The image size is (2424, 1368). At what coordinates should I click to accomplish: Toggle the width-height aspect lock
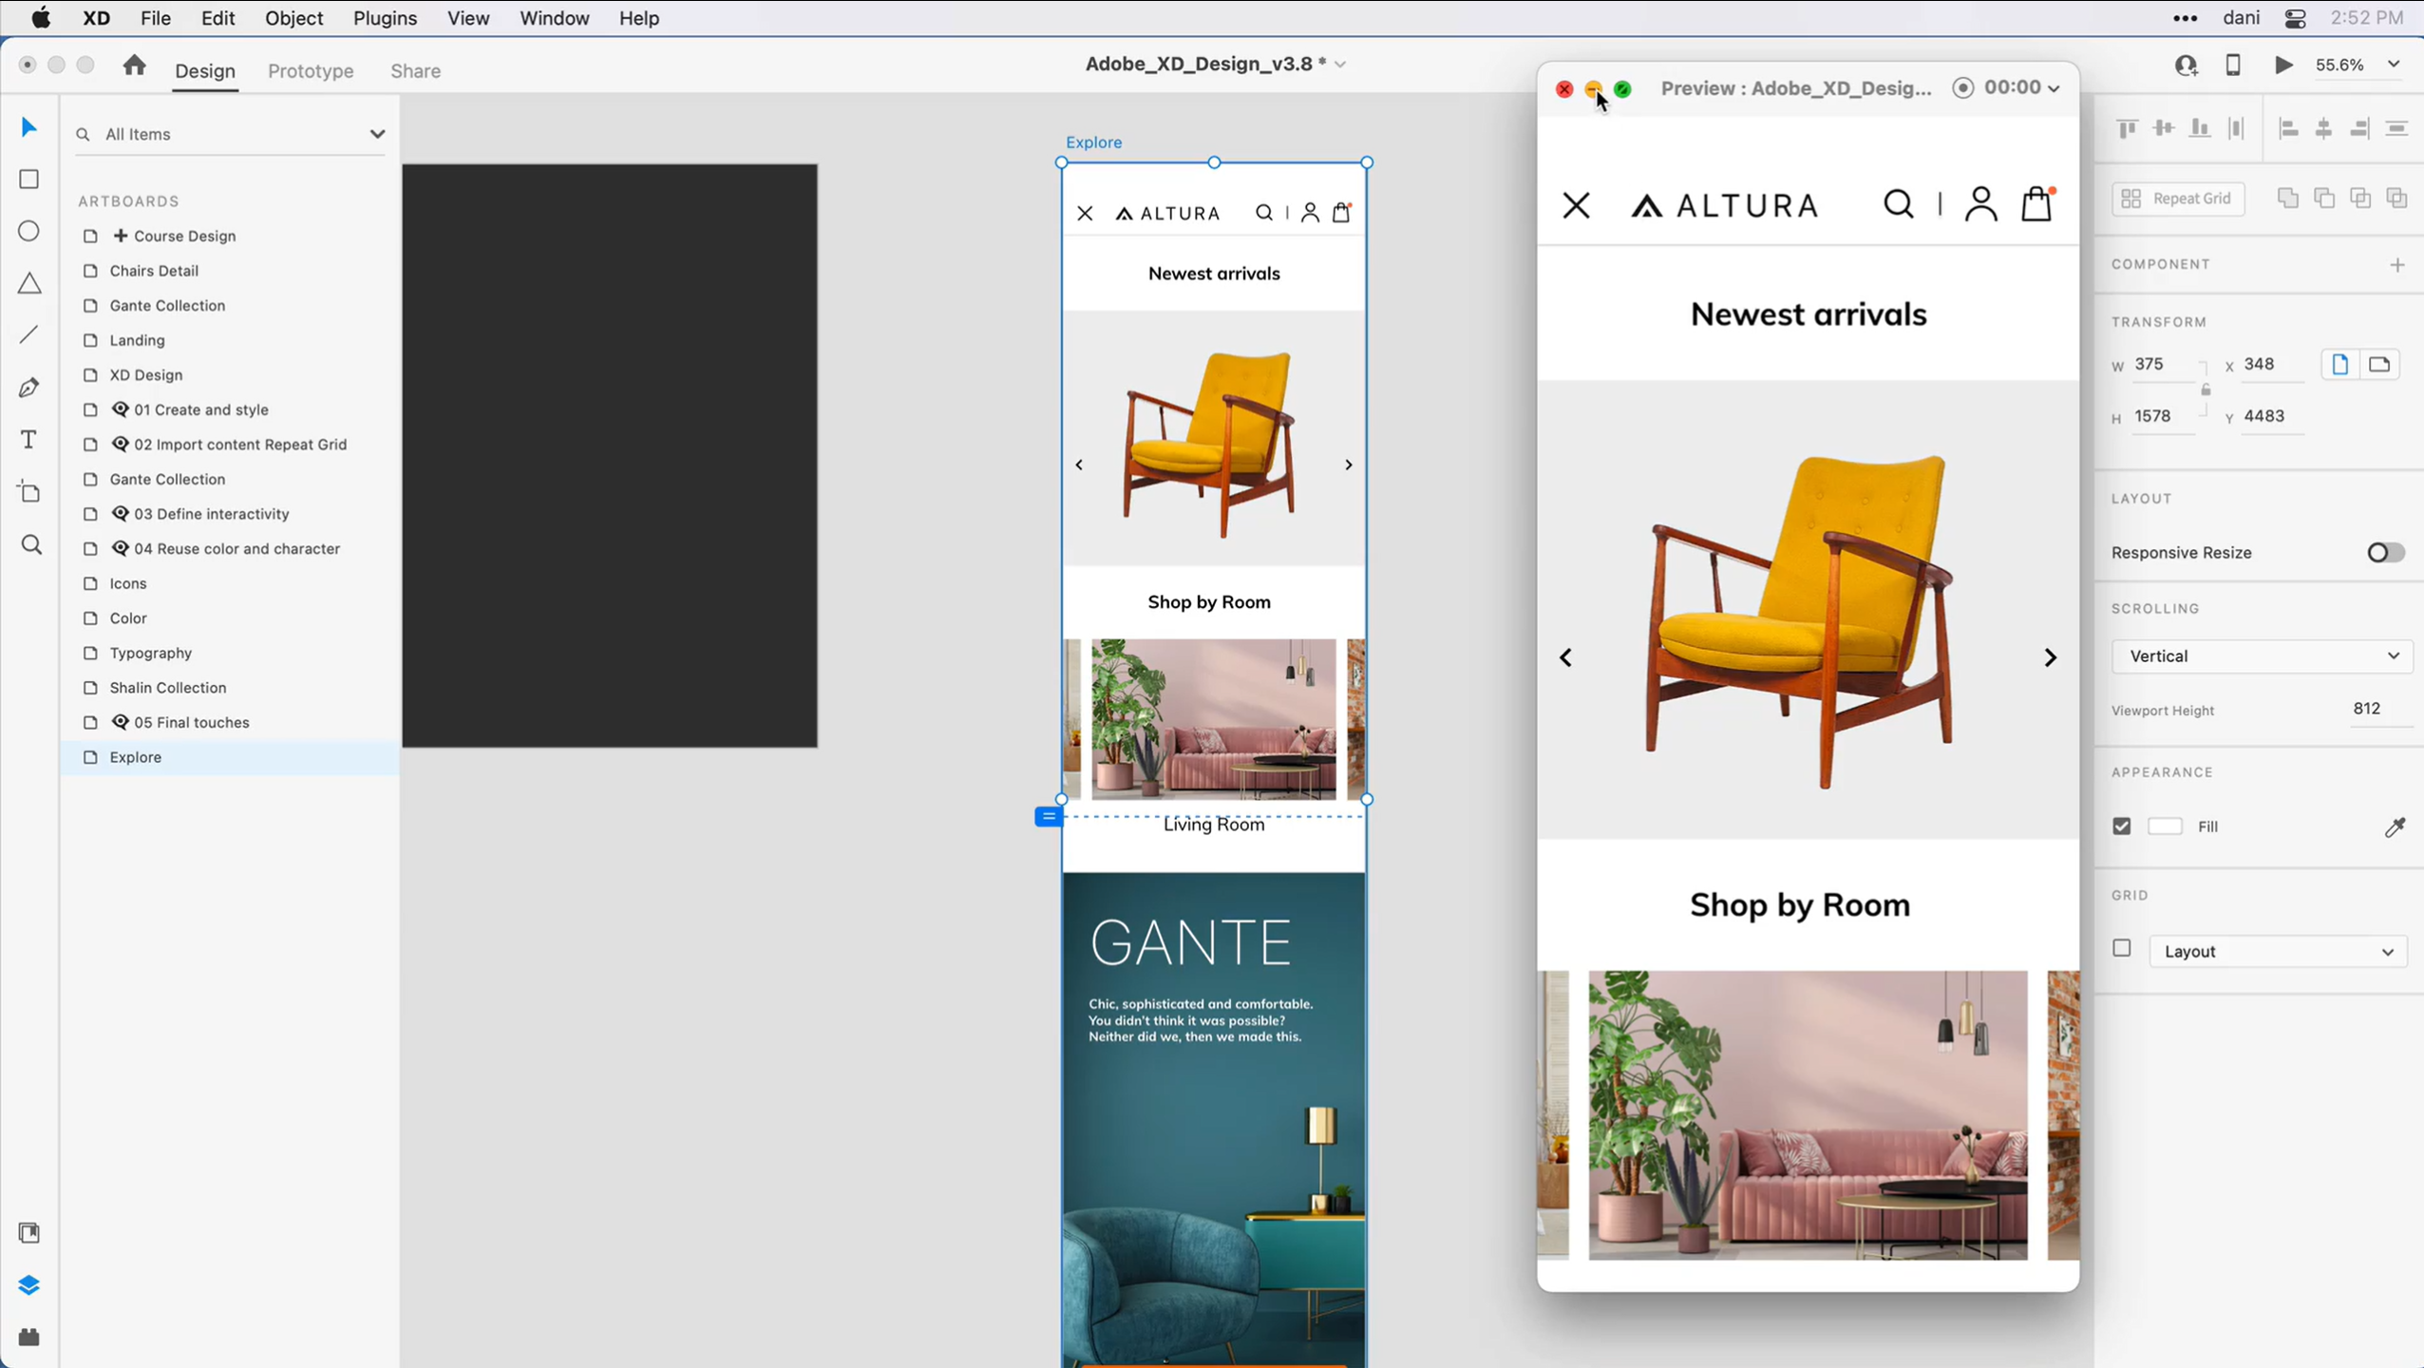click(2206, 389)
